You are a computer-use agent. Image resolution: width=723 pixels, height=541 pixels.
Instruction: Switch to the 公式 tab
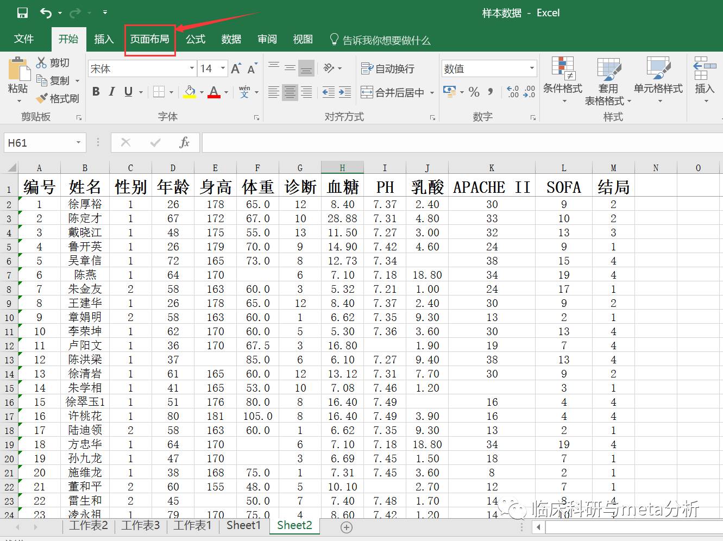point(196,39)
